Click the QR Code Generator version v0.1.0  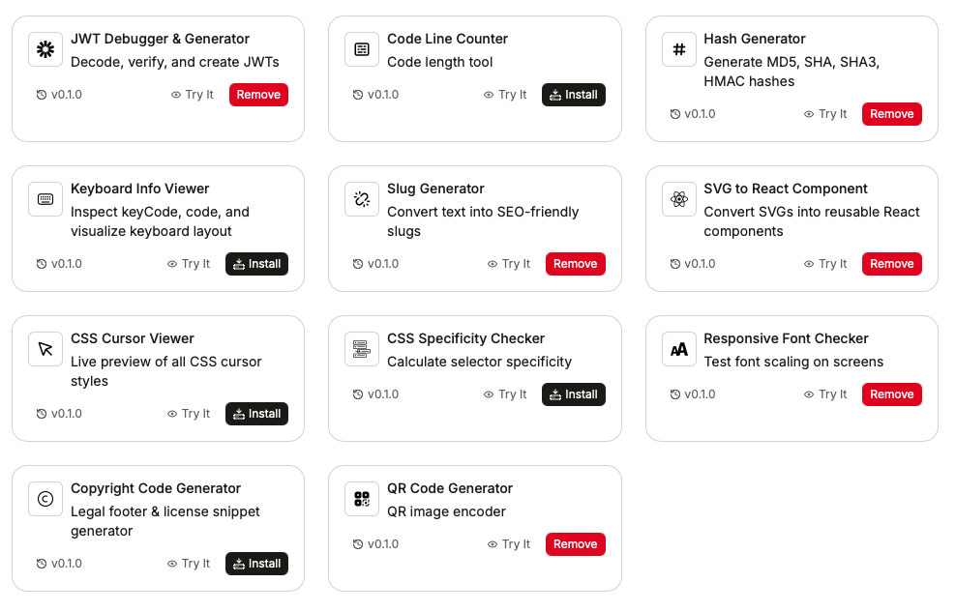375,544
